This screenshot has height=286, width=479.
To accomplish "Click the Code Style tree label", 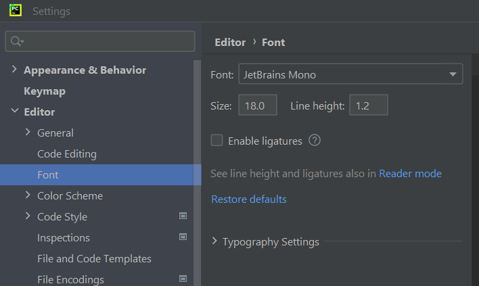I will (x=62, y=217).
